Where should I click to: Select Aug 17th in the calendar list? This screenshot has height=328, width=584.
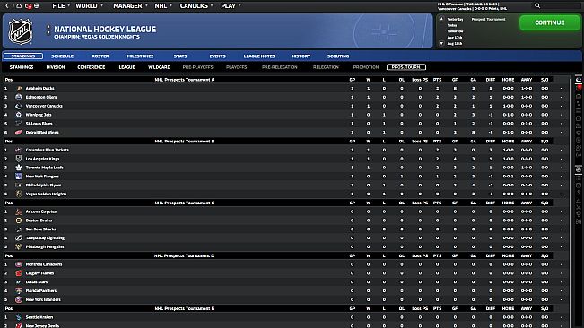pos(455,37)
